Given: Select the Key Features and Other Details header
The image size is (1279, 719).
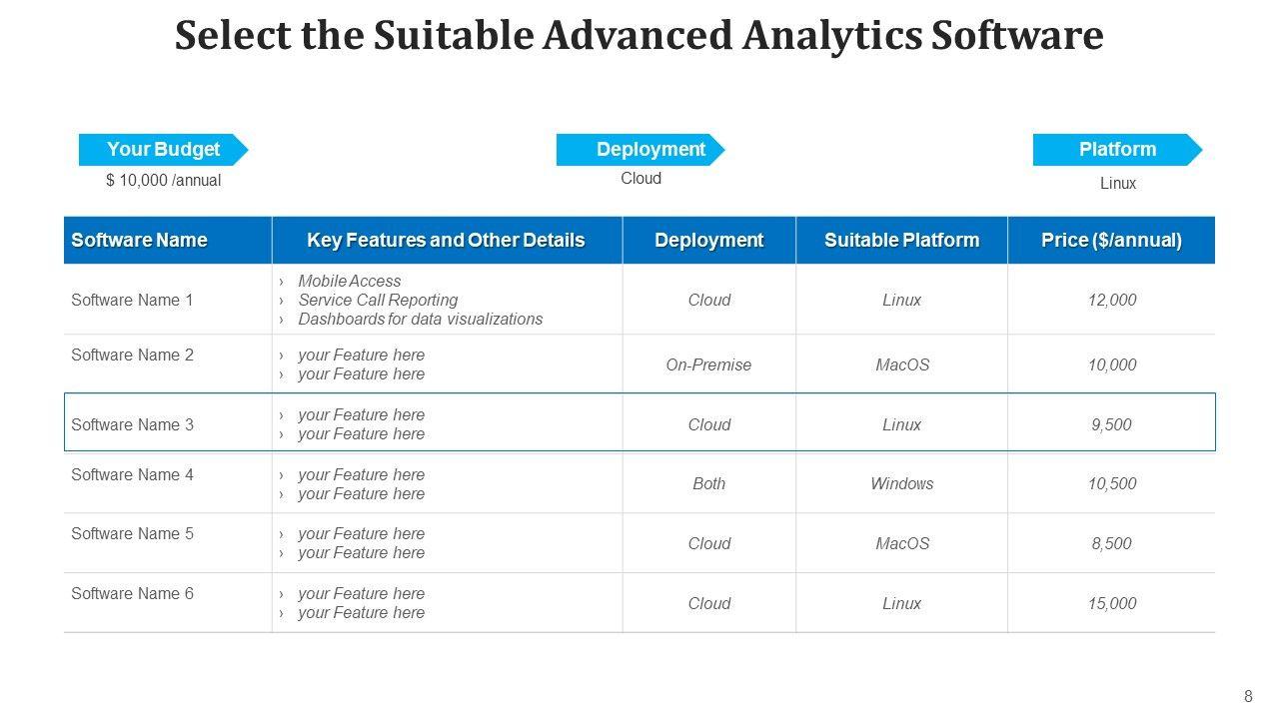Looking at the screenshot, I should (x=446, y=241).
